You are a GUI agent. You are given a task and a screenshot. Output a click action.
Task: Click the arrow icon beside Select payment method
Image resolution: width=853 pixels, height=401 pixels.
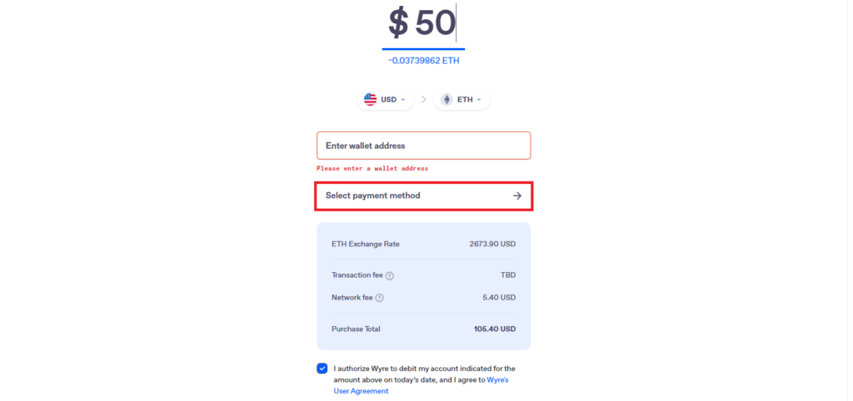point(517,196)
